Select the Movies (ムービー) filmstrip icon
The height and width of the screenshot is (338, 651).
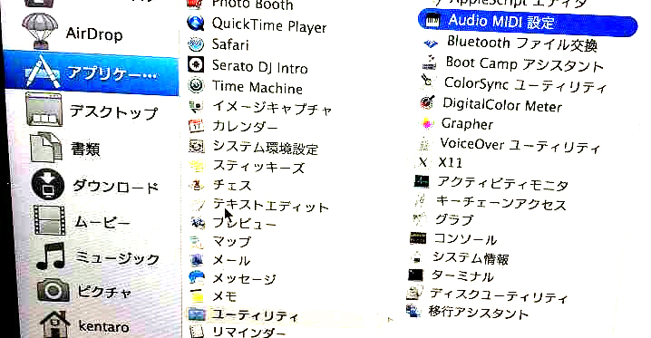click(x=49, y=220)
